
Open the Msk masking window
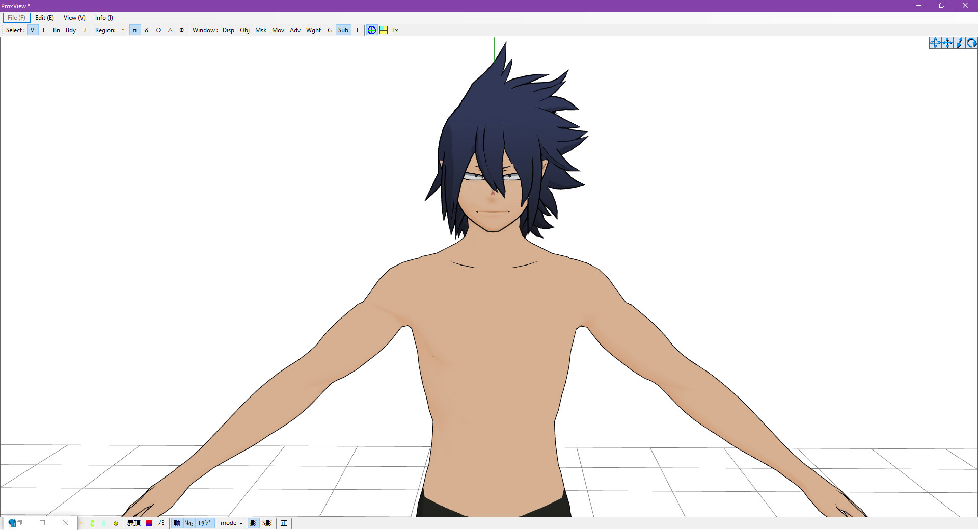(x=261, y=30)
